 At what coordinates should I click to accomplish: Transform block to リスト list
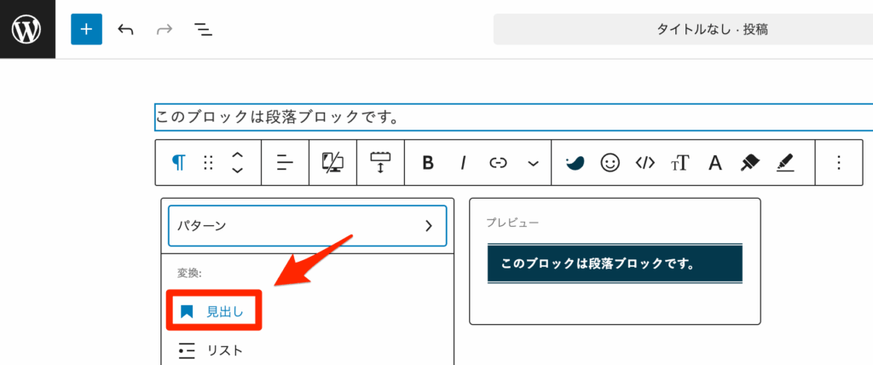pos(307,351)
